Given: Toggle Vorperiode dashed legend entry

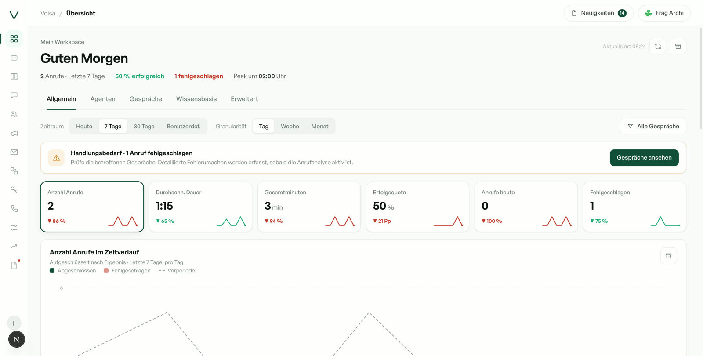Looking at the screenshot, I should point(177,271).
